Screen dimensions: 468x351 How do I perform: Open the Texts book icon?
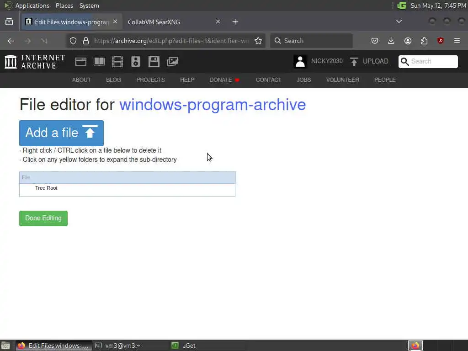[99, 62]
